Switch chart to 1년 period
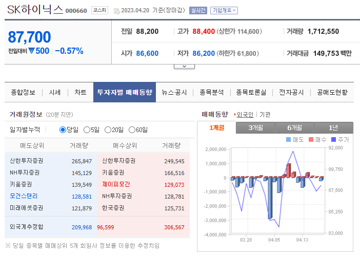The height and width of the screenshot is (259, 360). [333, 127]
